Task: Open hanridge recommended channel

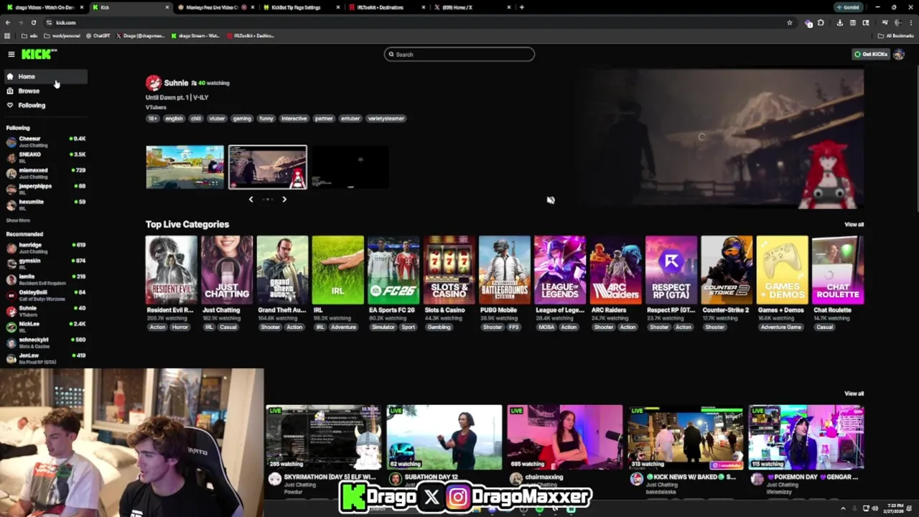Action: point(45,248)
